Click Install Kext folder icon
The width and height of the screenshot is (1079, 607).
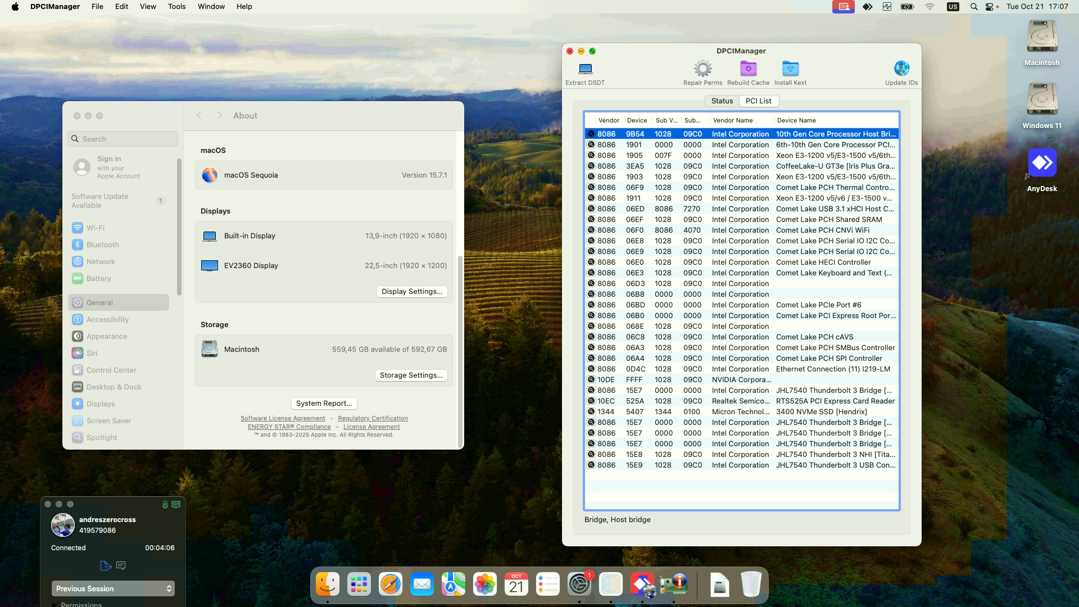click(790, 69)
